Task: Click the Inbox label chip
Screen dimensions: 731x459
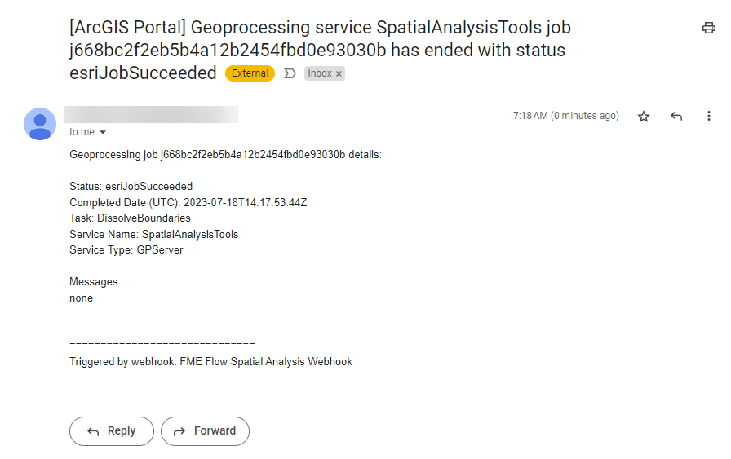Action: 320,73
